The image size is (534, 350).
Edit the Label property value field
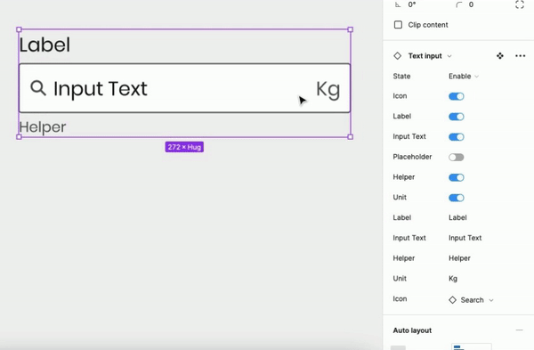point(457,217)
